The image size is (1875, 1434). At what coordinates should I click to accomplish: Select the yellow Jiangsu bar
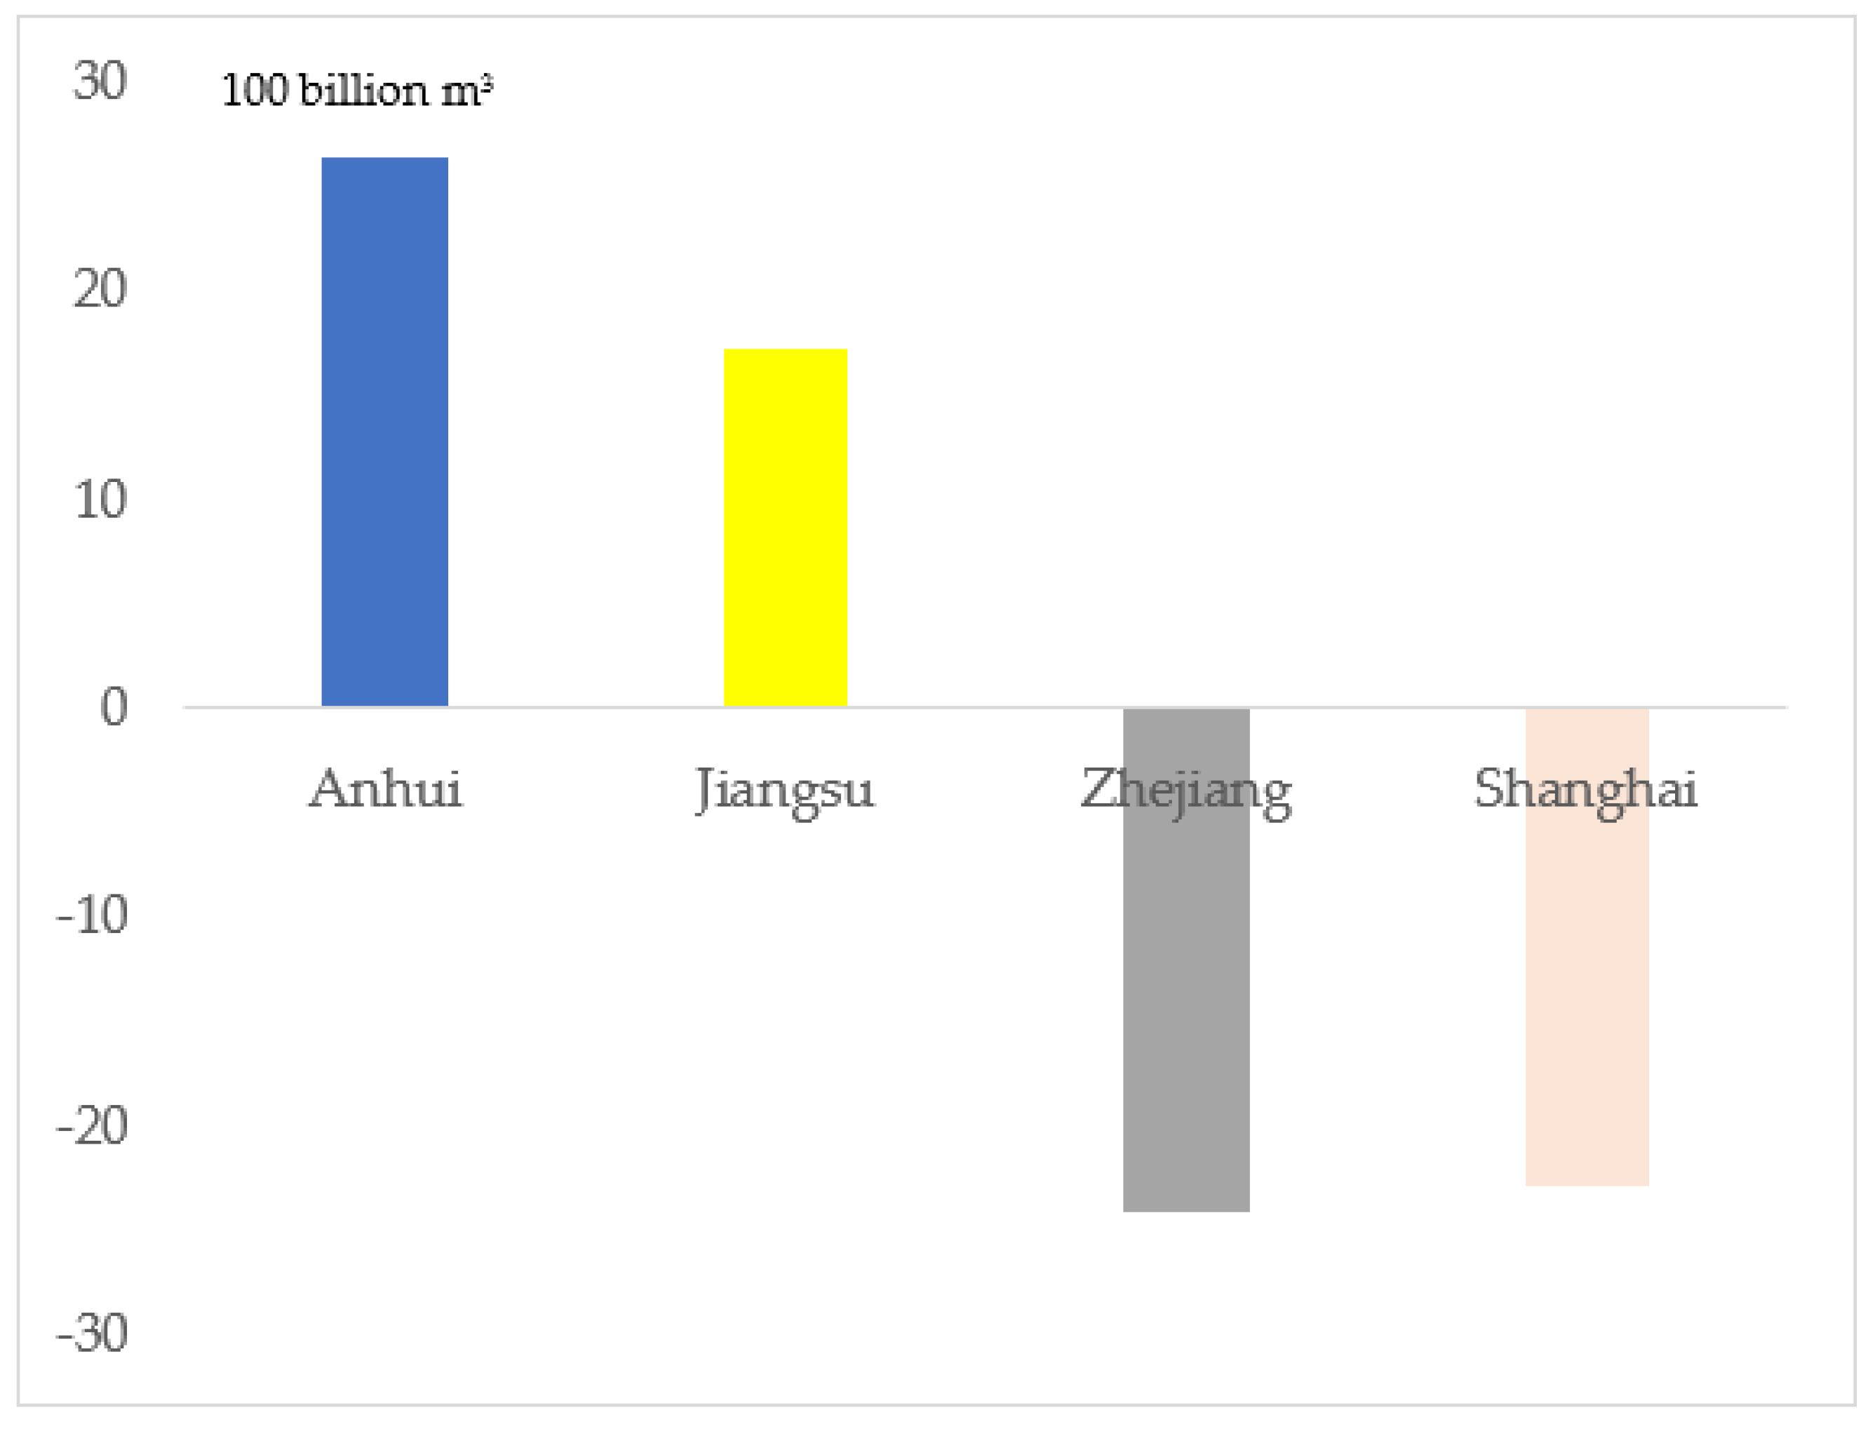[785, 528]
